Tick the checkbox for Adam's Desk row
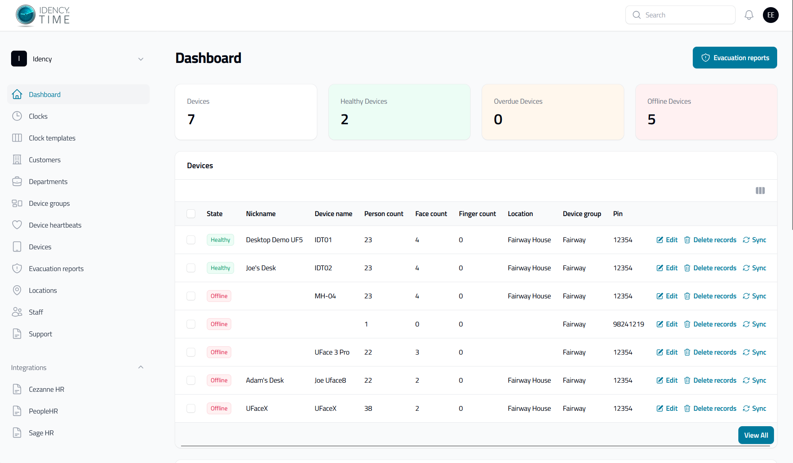The image size is (793, 463). [x=191, y=380]
